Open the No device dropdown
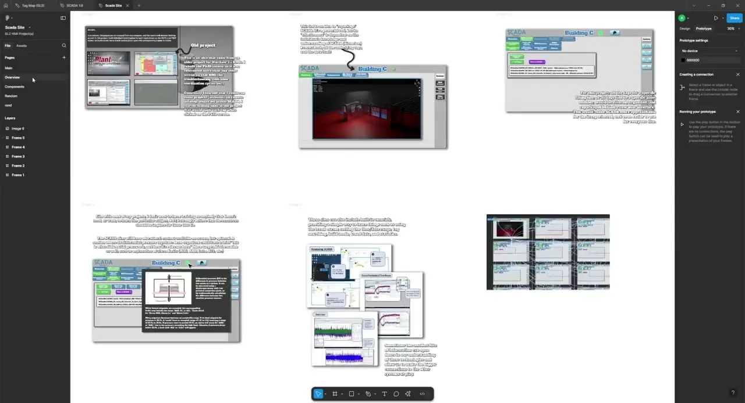Viewport: 745px width, 403px height. click(710, 51)
